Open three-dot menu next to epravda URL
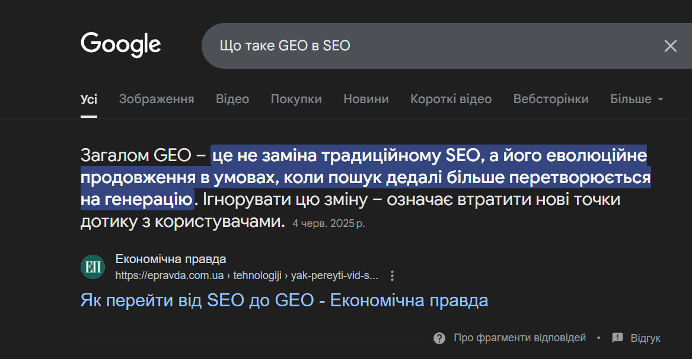The image size is (692, 359). pos(392,275)
